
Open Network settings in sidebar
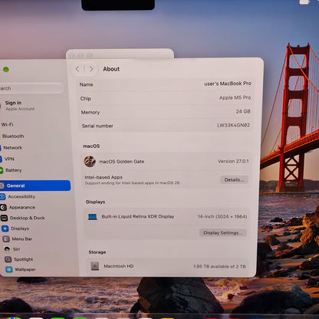13,148
